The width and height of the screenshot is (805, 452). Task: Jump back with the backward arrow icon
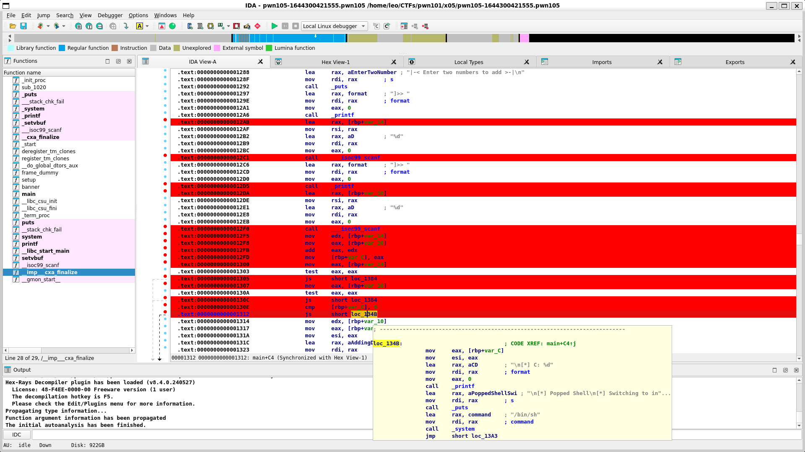coord(40,26)
